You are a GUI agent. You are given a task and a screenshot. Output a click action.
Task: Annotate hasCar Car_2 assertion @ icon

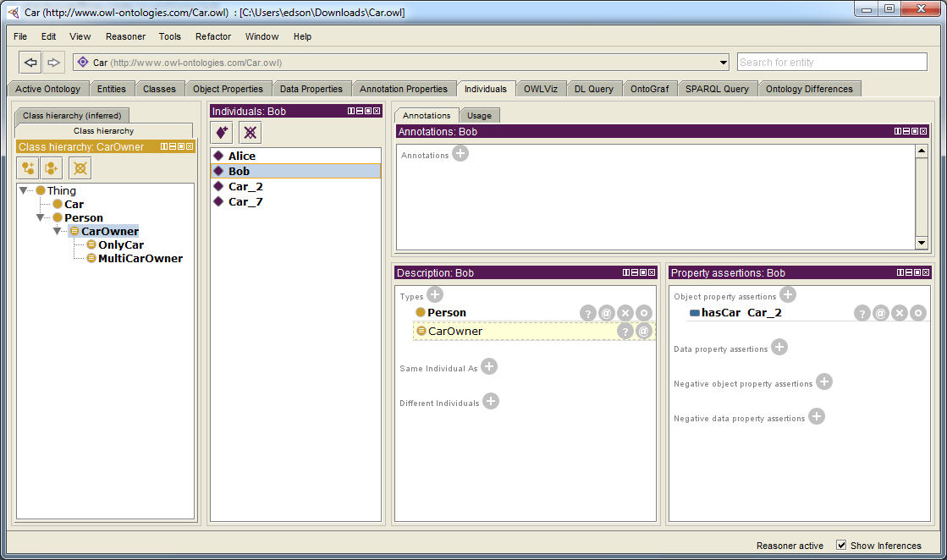880,313
